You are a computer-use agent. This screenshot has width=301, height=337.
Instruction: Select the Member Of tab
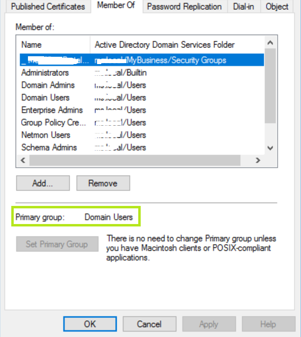[116, 6]
